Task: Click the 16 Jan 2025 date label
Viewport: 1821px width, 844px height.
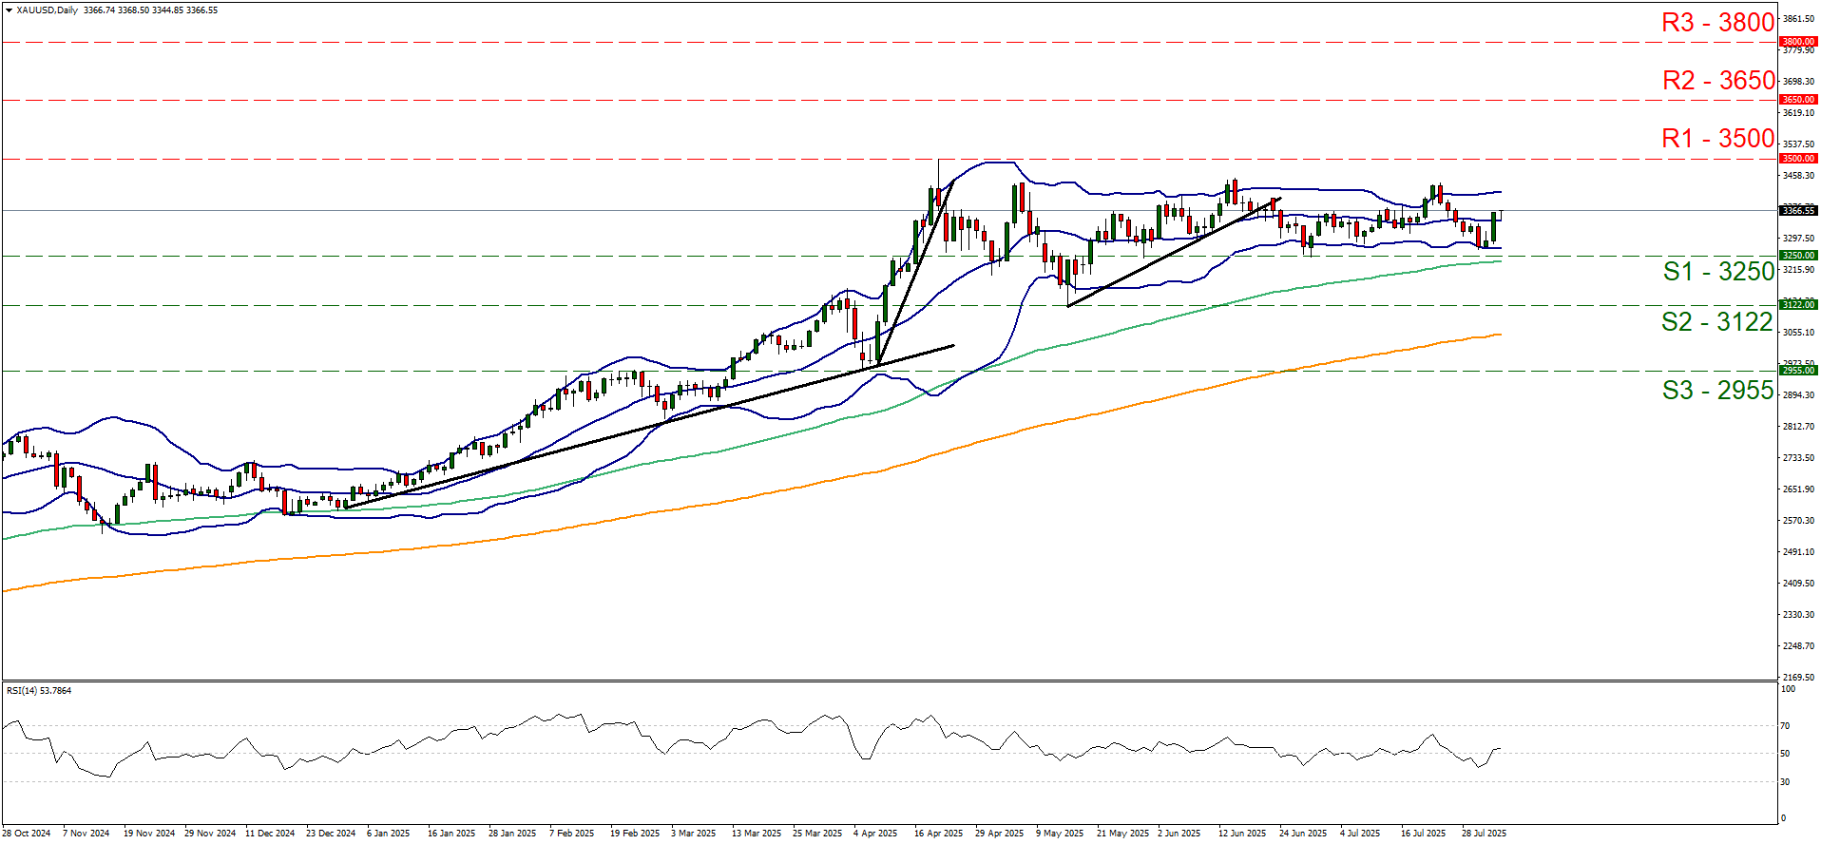Action: pos(451,834)
